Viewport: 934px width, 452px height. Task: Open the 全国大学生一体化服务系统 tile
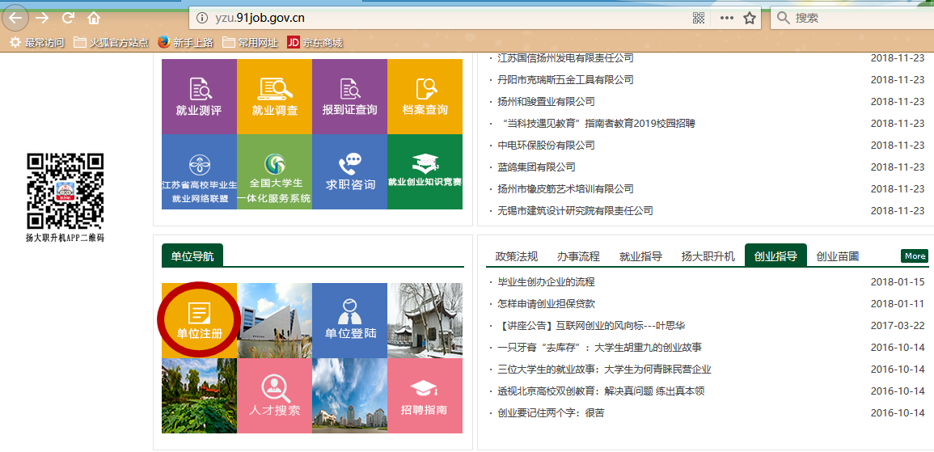coord(274,171)
